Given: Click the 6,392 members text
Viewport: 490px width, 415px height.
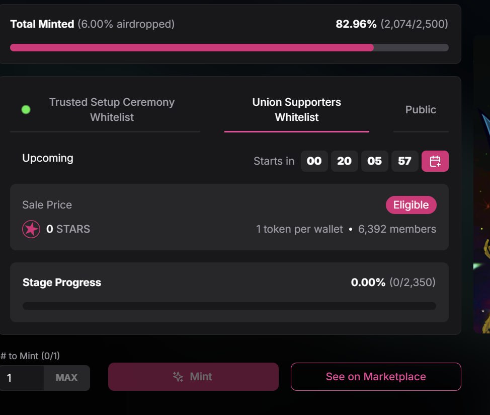Looking at the screenshot, I should [x=397, y=229].
